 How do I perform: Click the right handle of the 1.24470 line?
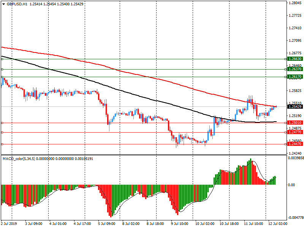[x=286, y=144]
